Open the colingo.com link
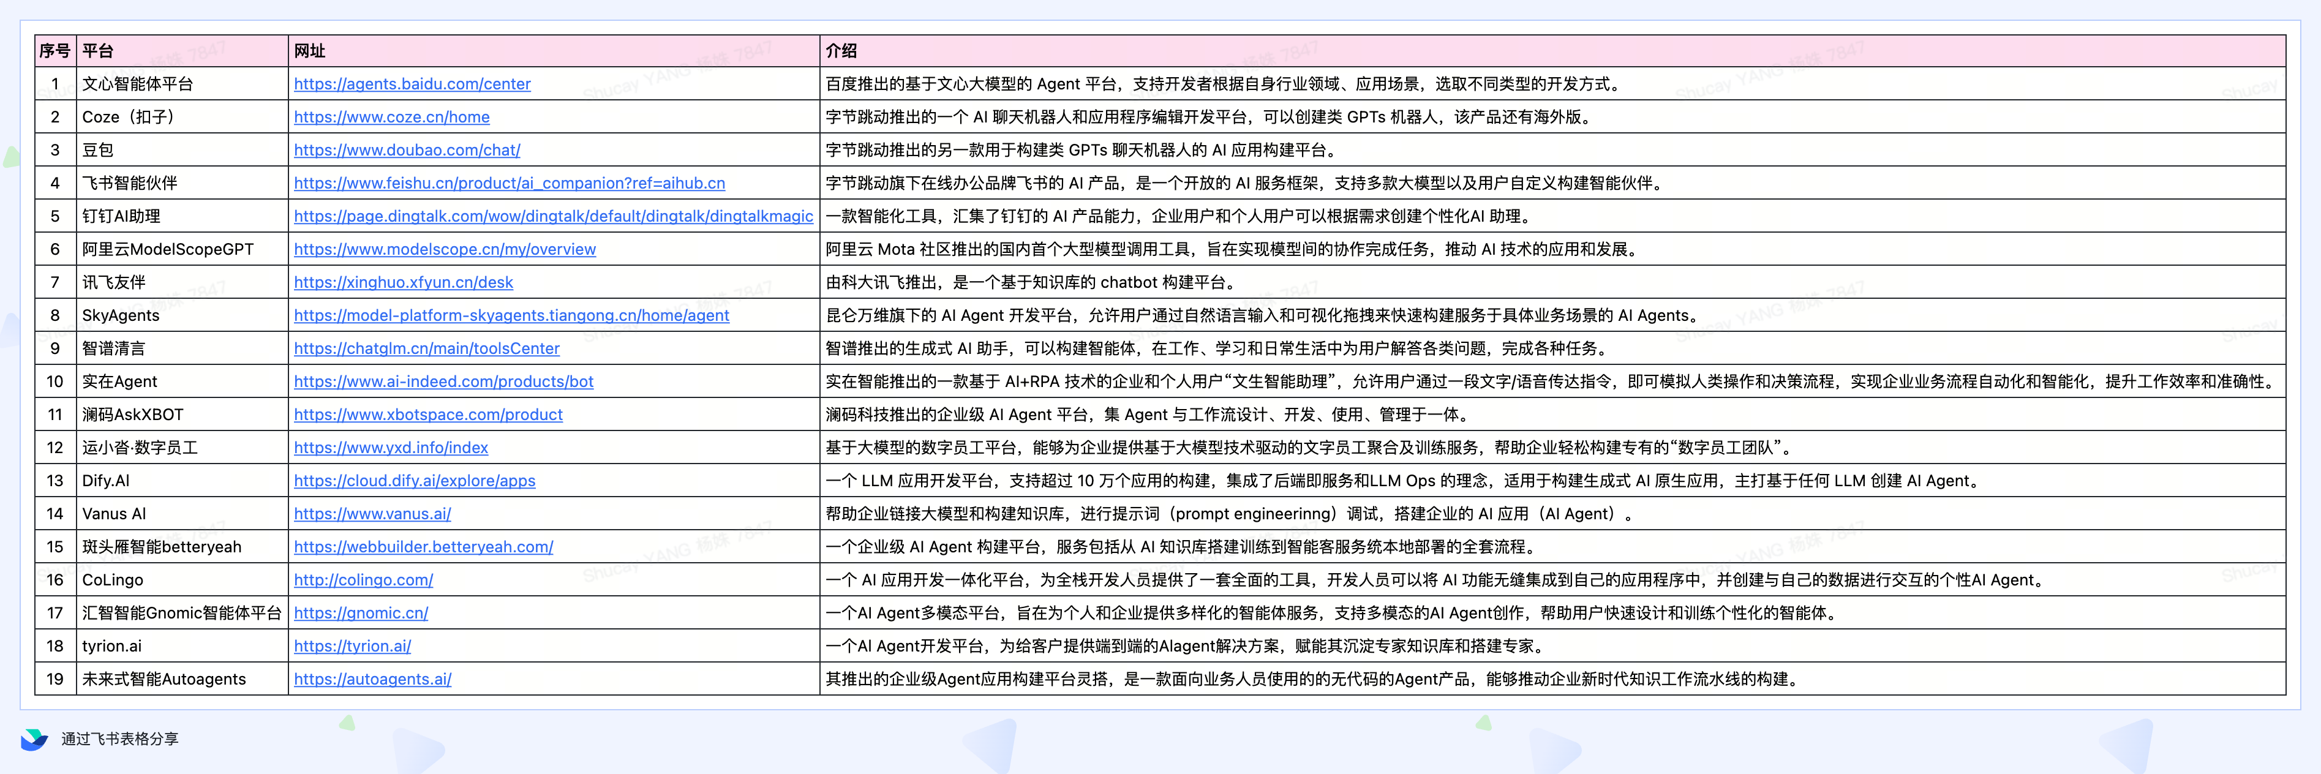Image resolution: width=2321 pixels, height=774 pixels. (x=363, y=579)
